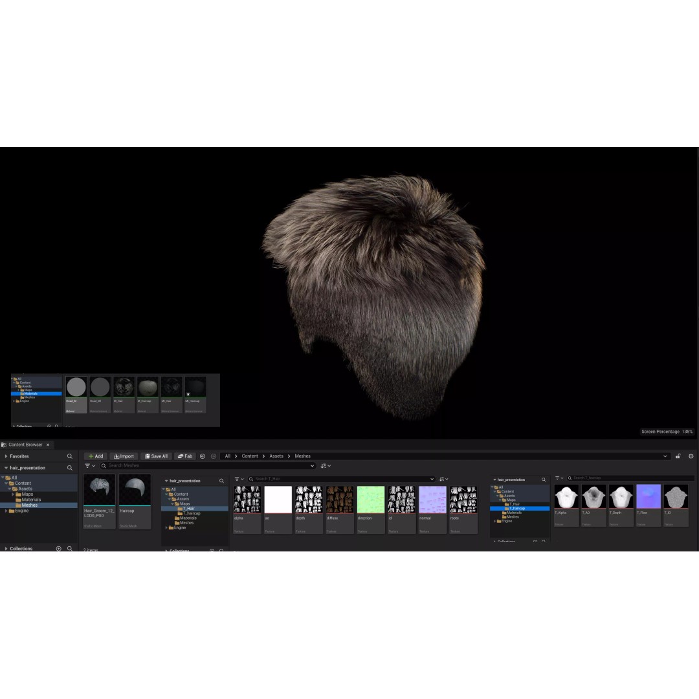699x699 pixels.
Task: Open the Content Browser settings gear
Action: tap(691, 456)
